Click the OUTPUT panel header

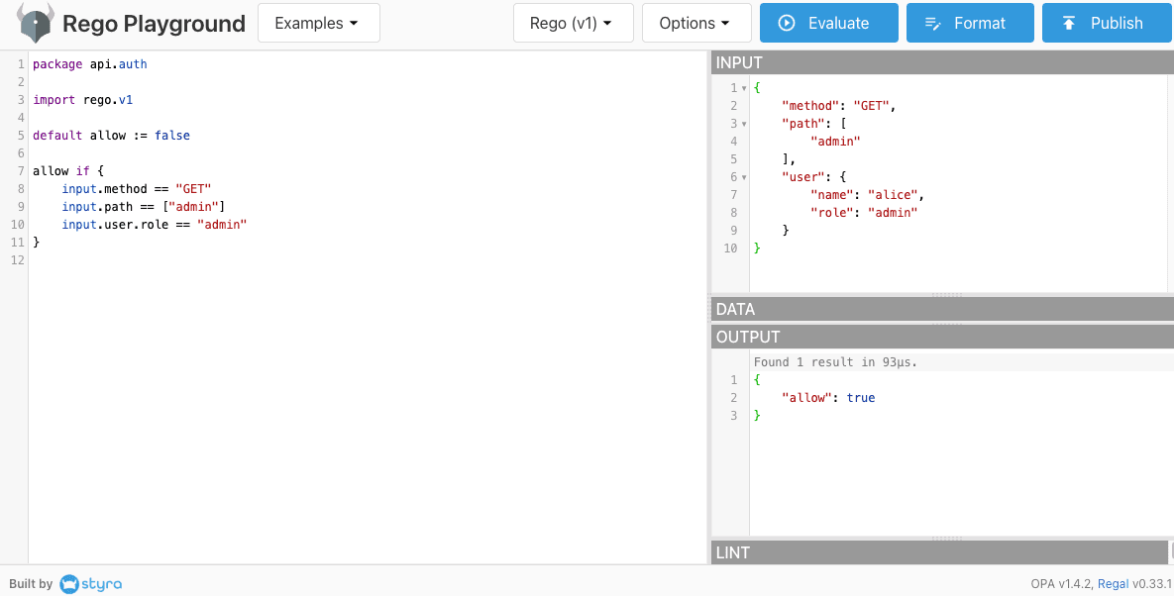click(941, 337)
